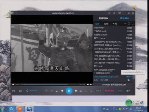Click the playlist document icon
This screenshot has width=149, height=112.
[129, 24]
